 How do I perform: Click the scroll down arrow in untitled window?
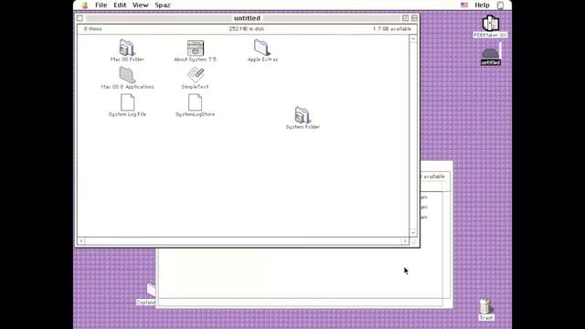pyautogui.click(x=413, y=233)
